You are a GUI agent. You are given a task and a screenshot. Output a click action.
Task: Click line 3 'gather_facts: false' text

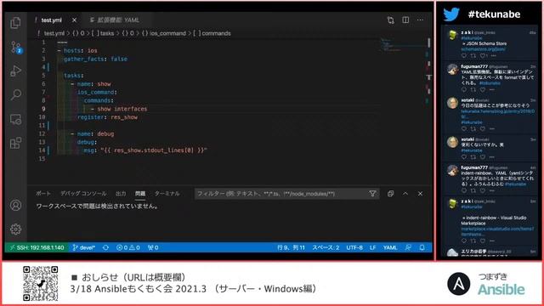(95, 59)
